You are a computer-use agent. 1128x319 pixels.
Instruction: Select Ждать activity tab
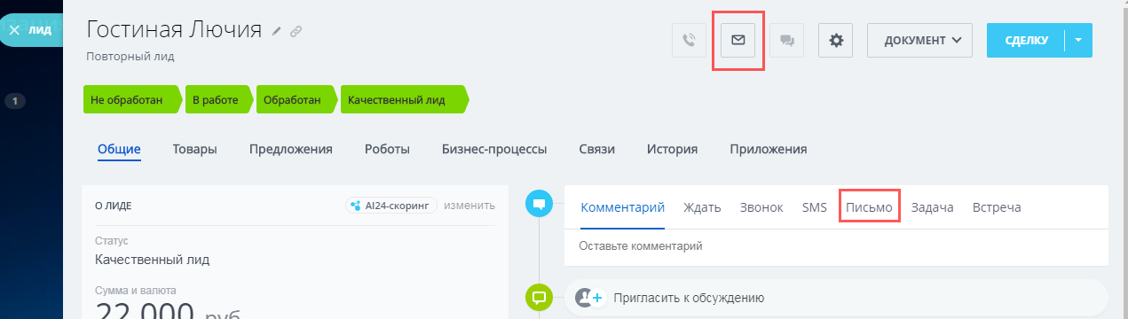tap(702, 207)
